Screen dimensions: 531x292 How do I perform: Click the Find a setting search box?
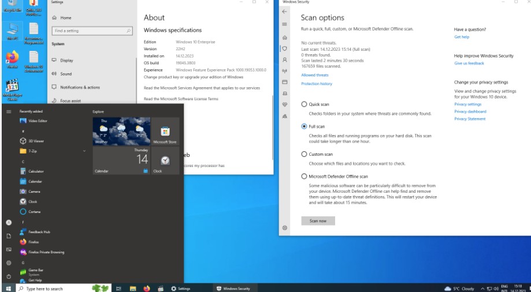point(92,31)
